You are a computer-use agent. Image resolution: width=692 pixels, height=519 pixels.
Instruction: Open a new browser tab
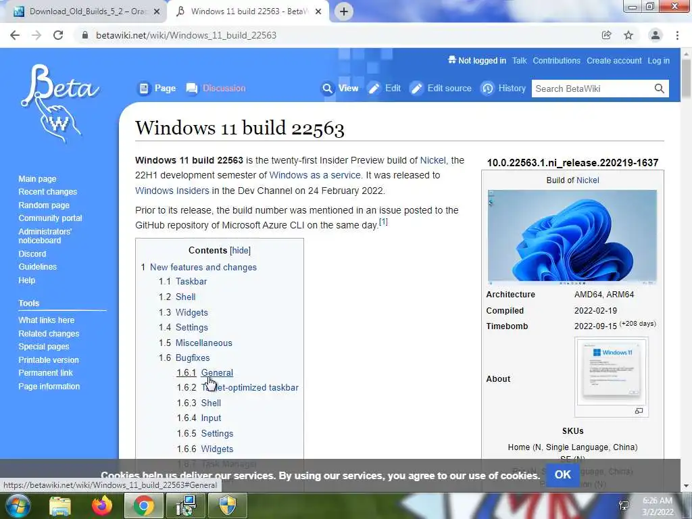(x=344, y=11)
